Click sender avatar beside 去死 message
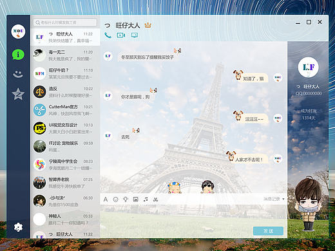The width and height of the screenshot is (335, 251). coord(108,136)
